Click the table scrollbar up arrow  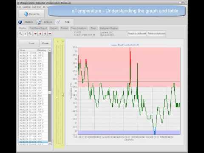(50, 51)
